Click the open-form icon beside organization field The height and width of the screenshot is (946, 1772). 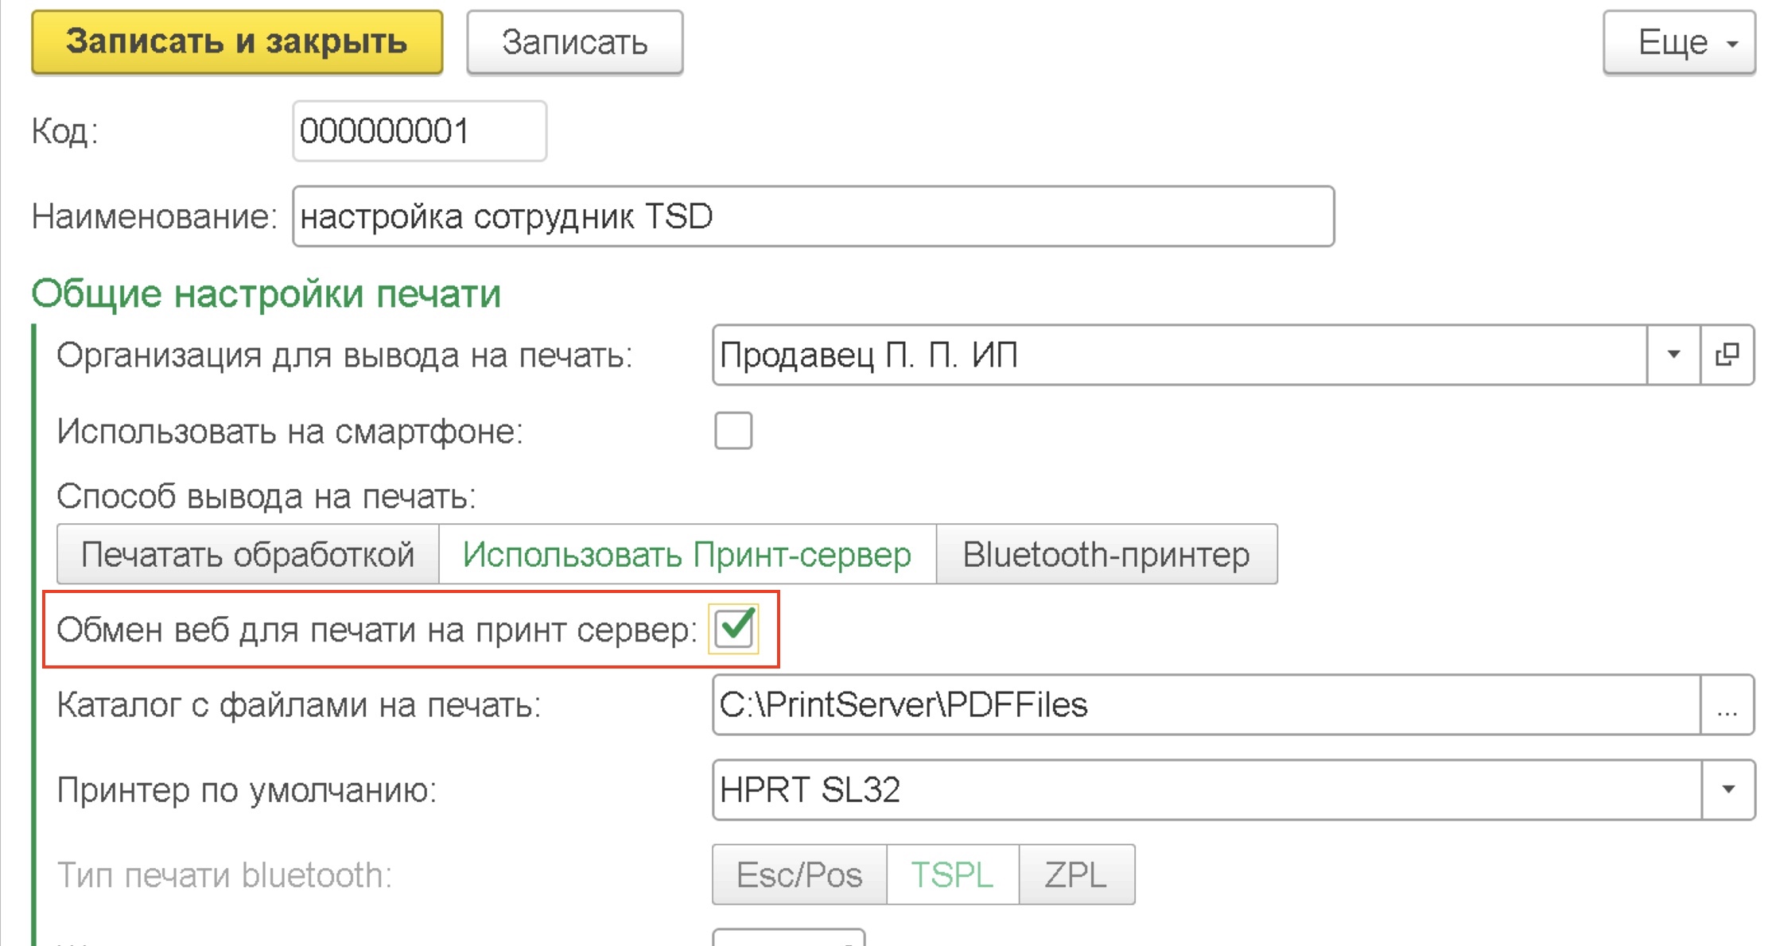1727,355
